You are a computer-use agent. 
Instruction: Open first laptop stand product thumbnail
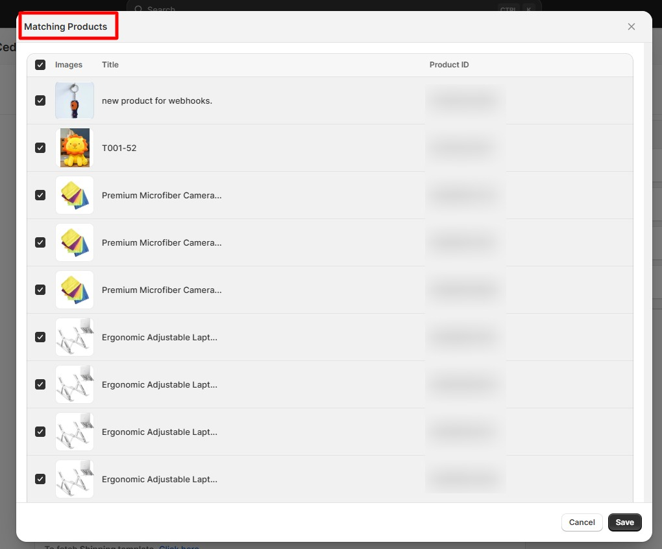click(x=75, y=337)
